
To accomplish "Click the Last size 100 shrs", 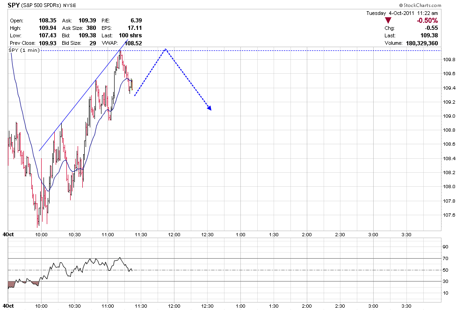I will [130, 35].
